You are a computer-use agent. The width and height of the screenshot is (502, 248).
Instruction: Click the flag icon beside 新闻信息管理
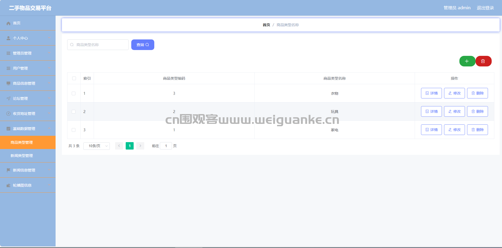coord(8,170)
